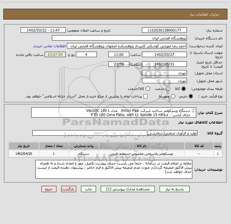Click the remaining time 23:07:54 field
Viewport: 231px width, 224px height.
click(x=55, y=54)
